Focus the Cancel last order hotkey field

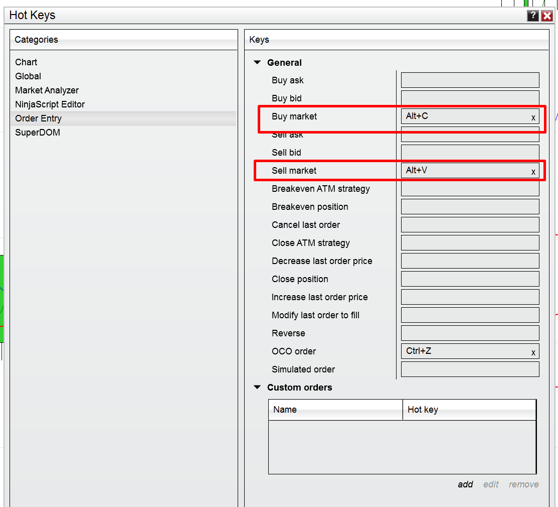click(470, 225)
